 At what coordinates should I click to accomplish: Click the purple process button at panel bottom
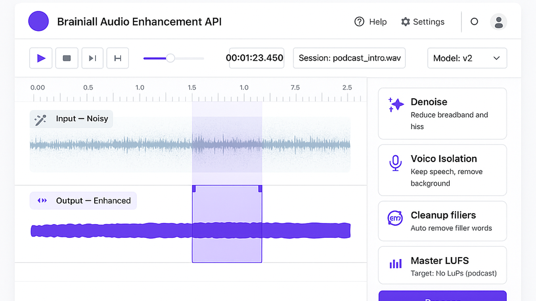[x=442, y=296]
